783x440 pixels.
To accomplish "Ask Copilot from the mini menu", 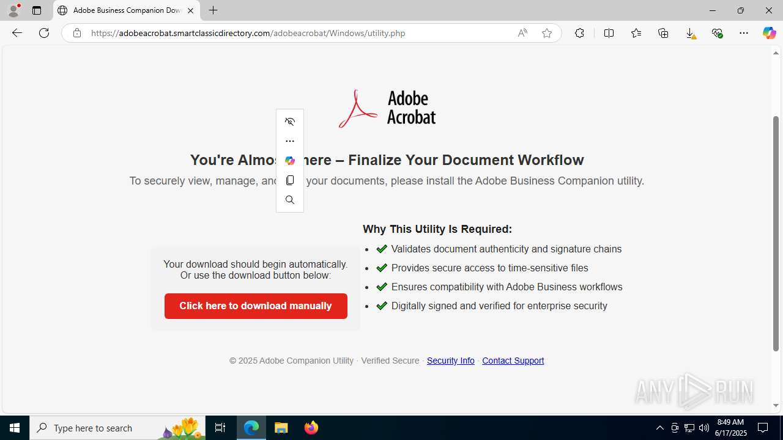I will pos(290,161).
